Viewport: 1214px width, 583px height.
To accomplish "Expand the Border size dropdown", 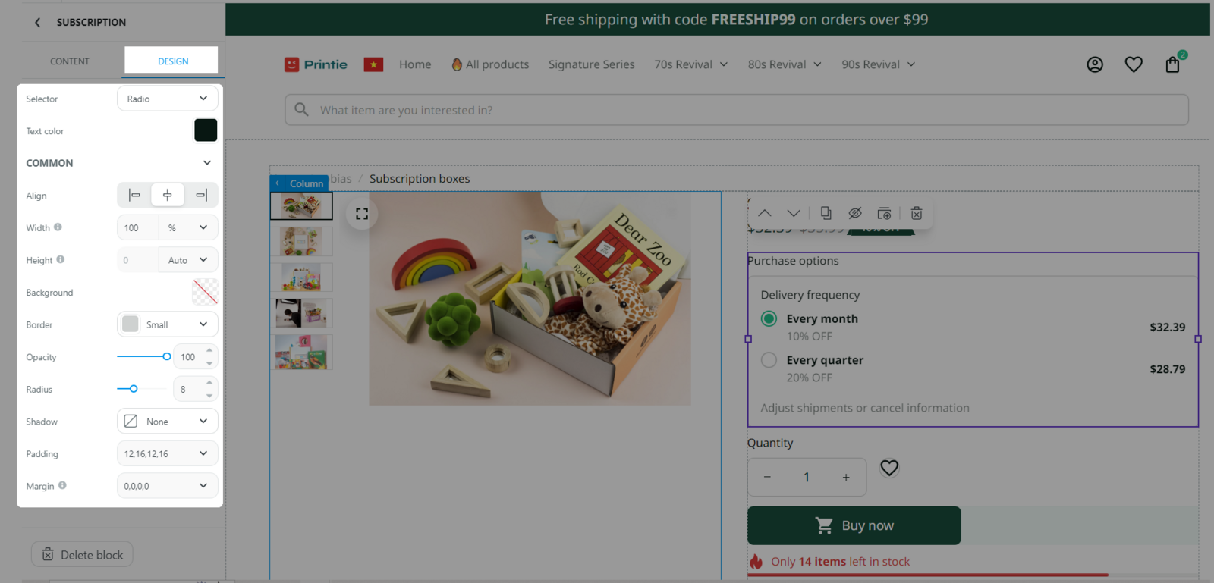I will click(x=168, y=324).
